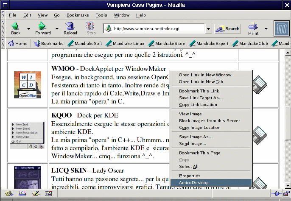Open the File menu
Viewport: 291px width, 201px height.
pos(12,15)
